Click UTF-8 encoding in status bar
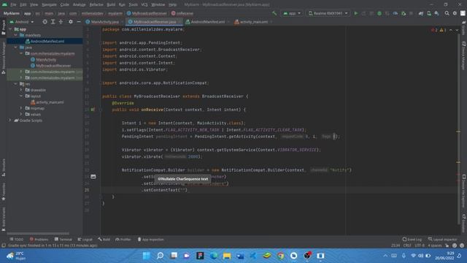 [x=420, y=245]
